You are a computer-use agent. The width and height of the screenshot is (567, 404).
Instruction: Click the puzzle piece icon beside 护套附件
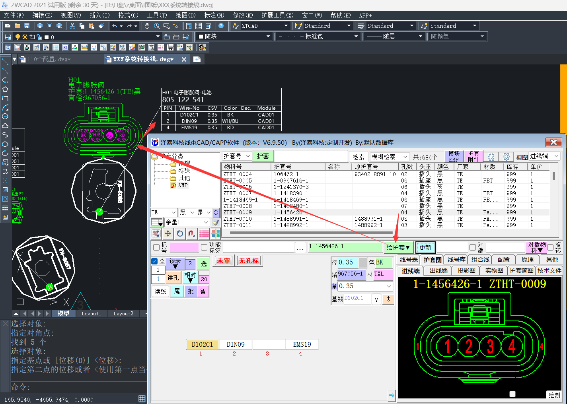491,157
